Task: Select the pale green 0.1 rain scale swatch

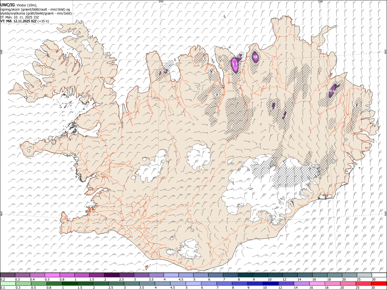Action: [8, 283]
